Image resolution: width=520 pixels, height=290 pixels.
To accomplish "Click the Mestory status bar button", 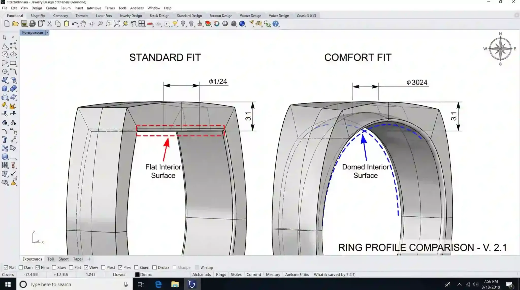I will coord(273,275).
